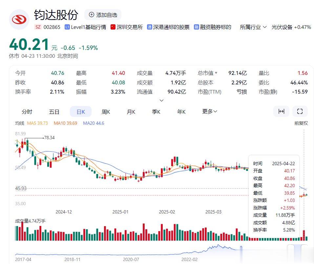Switch to the 周K tab
This screenshot has width=314, height=264.
click(x=106, y=112)
